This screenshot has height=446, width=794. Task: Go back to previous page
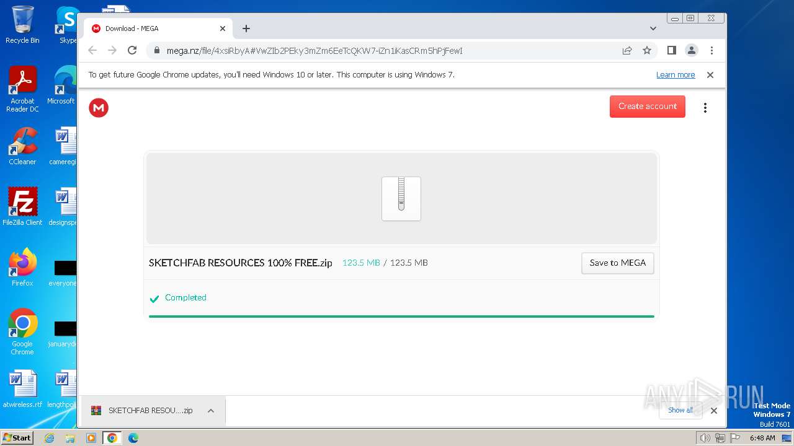pyautogui.click(x=92, y=51)
